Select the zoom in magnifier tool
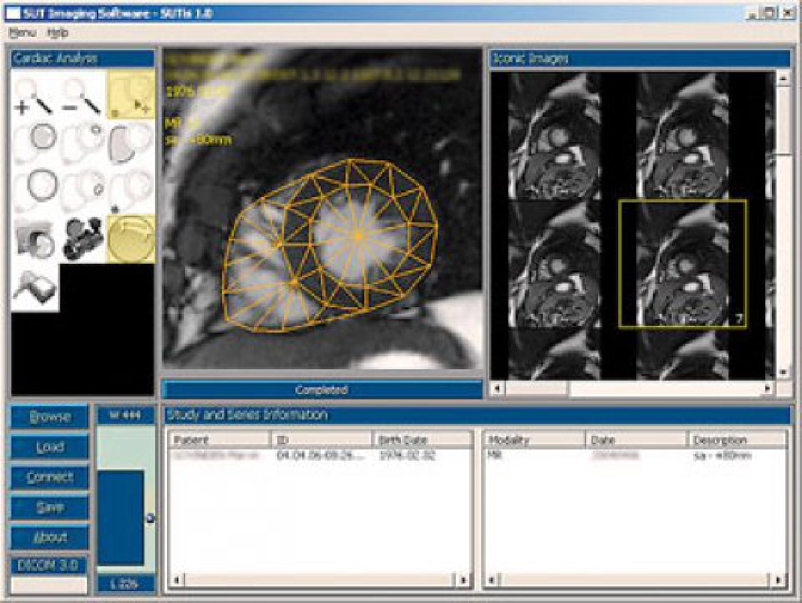The height and width of the screenshot is (603, 802). point(35,95)
